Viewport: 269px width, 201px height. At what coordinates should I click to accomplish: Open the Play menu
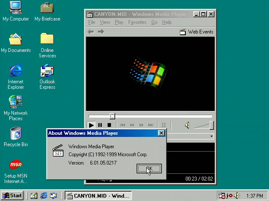119,22
